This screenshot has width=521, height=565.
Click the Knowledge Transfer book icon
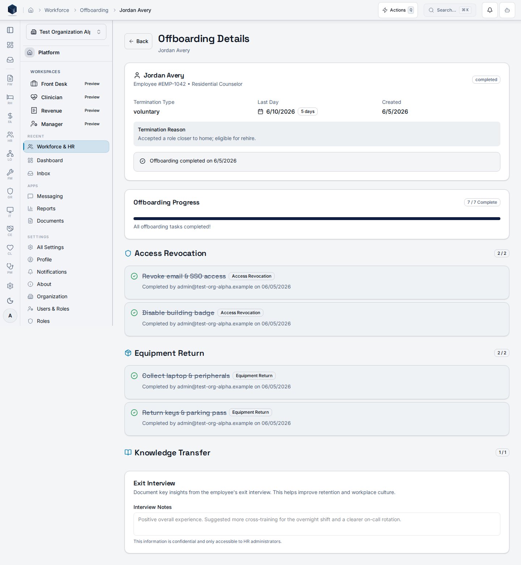click(x=128, y=452)
